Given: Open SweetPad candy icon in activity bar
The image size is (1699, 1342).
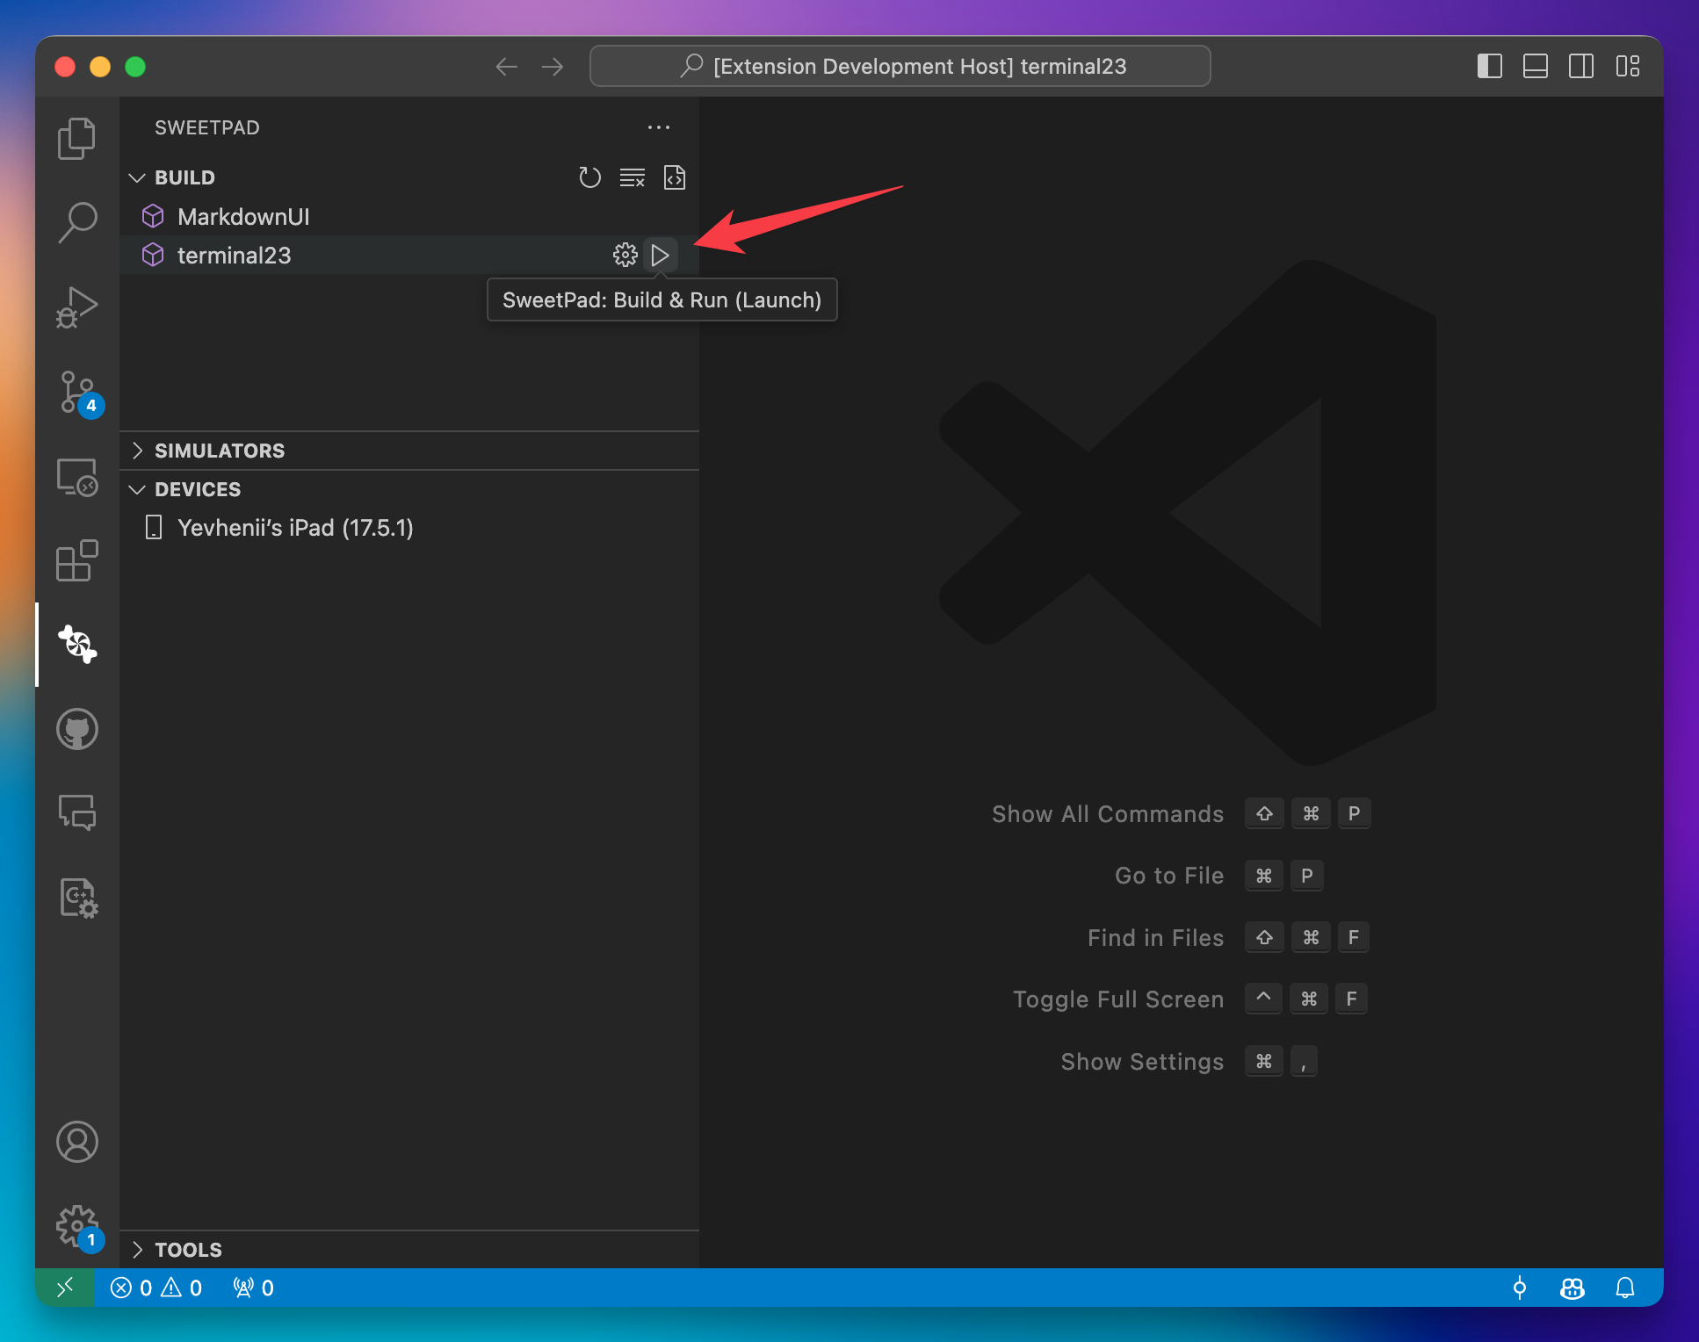Looking at the screenshot, I should tap(77, 644).
